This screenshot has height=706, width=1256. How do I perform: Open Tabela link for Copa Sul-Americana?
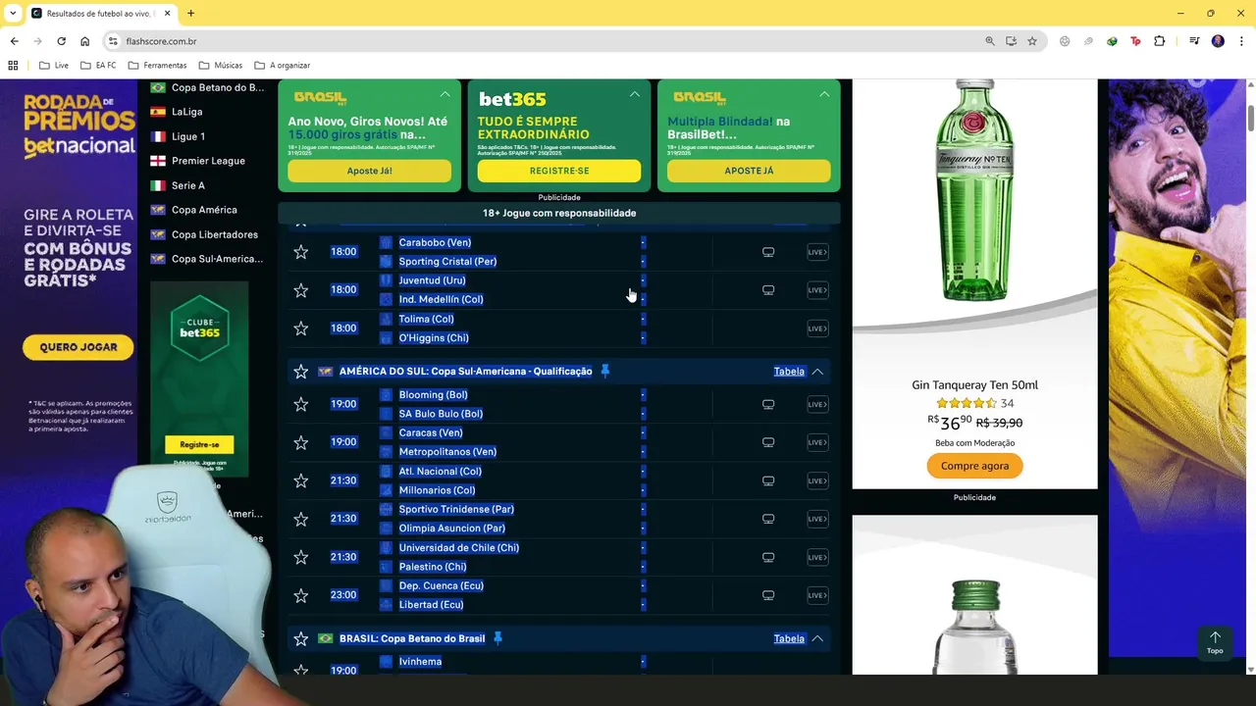tap(789, 372)
